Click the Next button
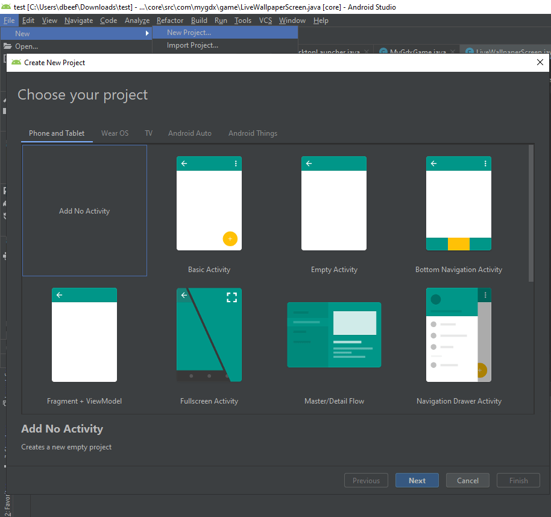Viewport: 551px width, 517px height. coord(417,480)
